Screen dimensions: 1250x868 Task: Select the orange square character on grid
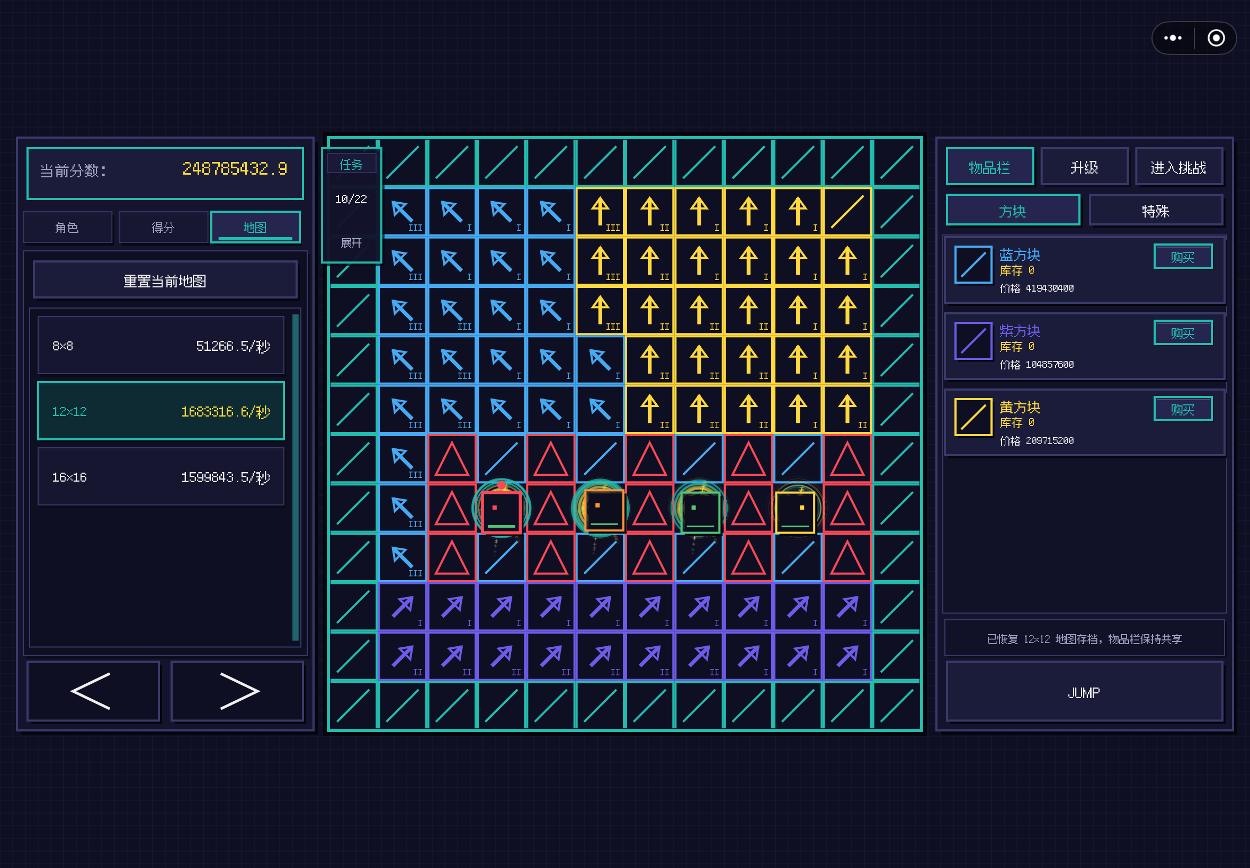point(603,510)
